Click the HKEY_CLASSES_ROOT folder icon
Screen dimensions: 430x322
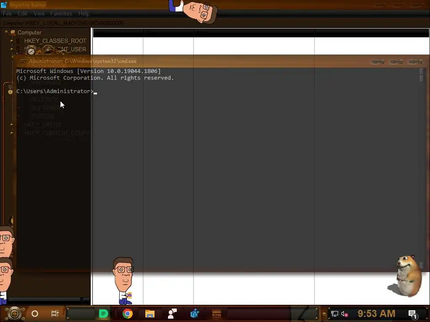pyautogui.click(x=18, y=41)
